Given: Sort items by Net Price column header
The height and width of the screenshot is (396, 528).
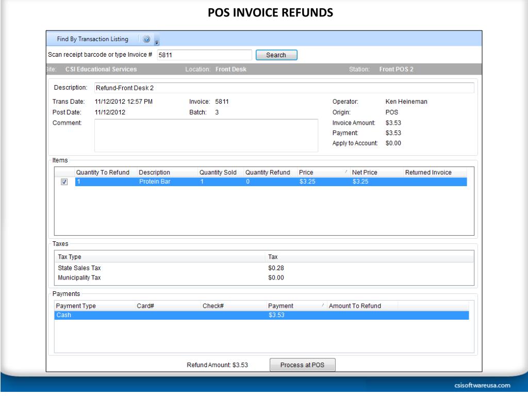Looking at the screenshot, I should pyautogui.click(x=377, y=172).
